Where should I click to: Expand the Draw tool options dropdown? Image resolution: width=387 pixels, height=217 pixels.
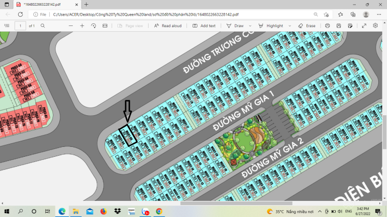point(250,25)
